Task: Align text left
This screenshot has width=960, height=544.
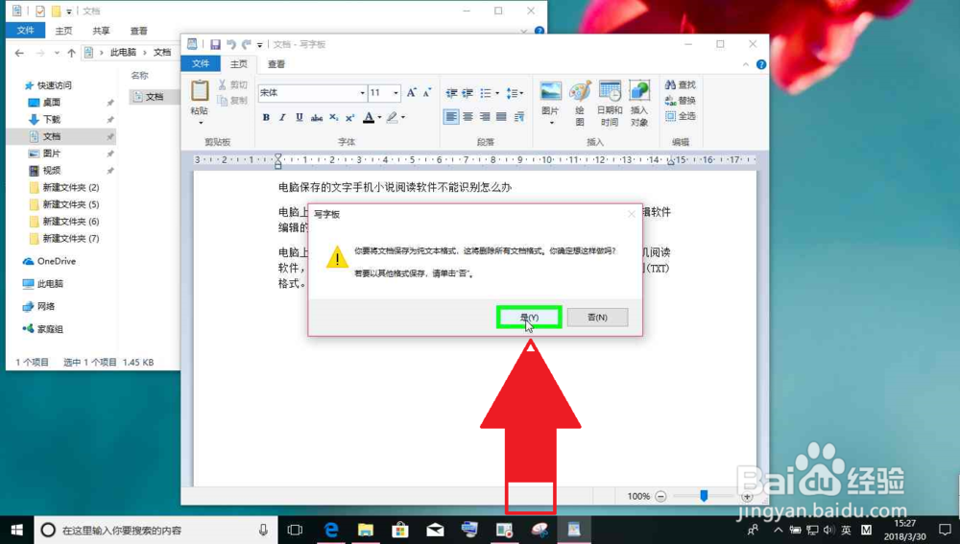Action: [451, 116]
